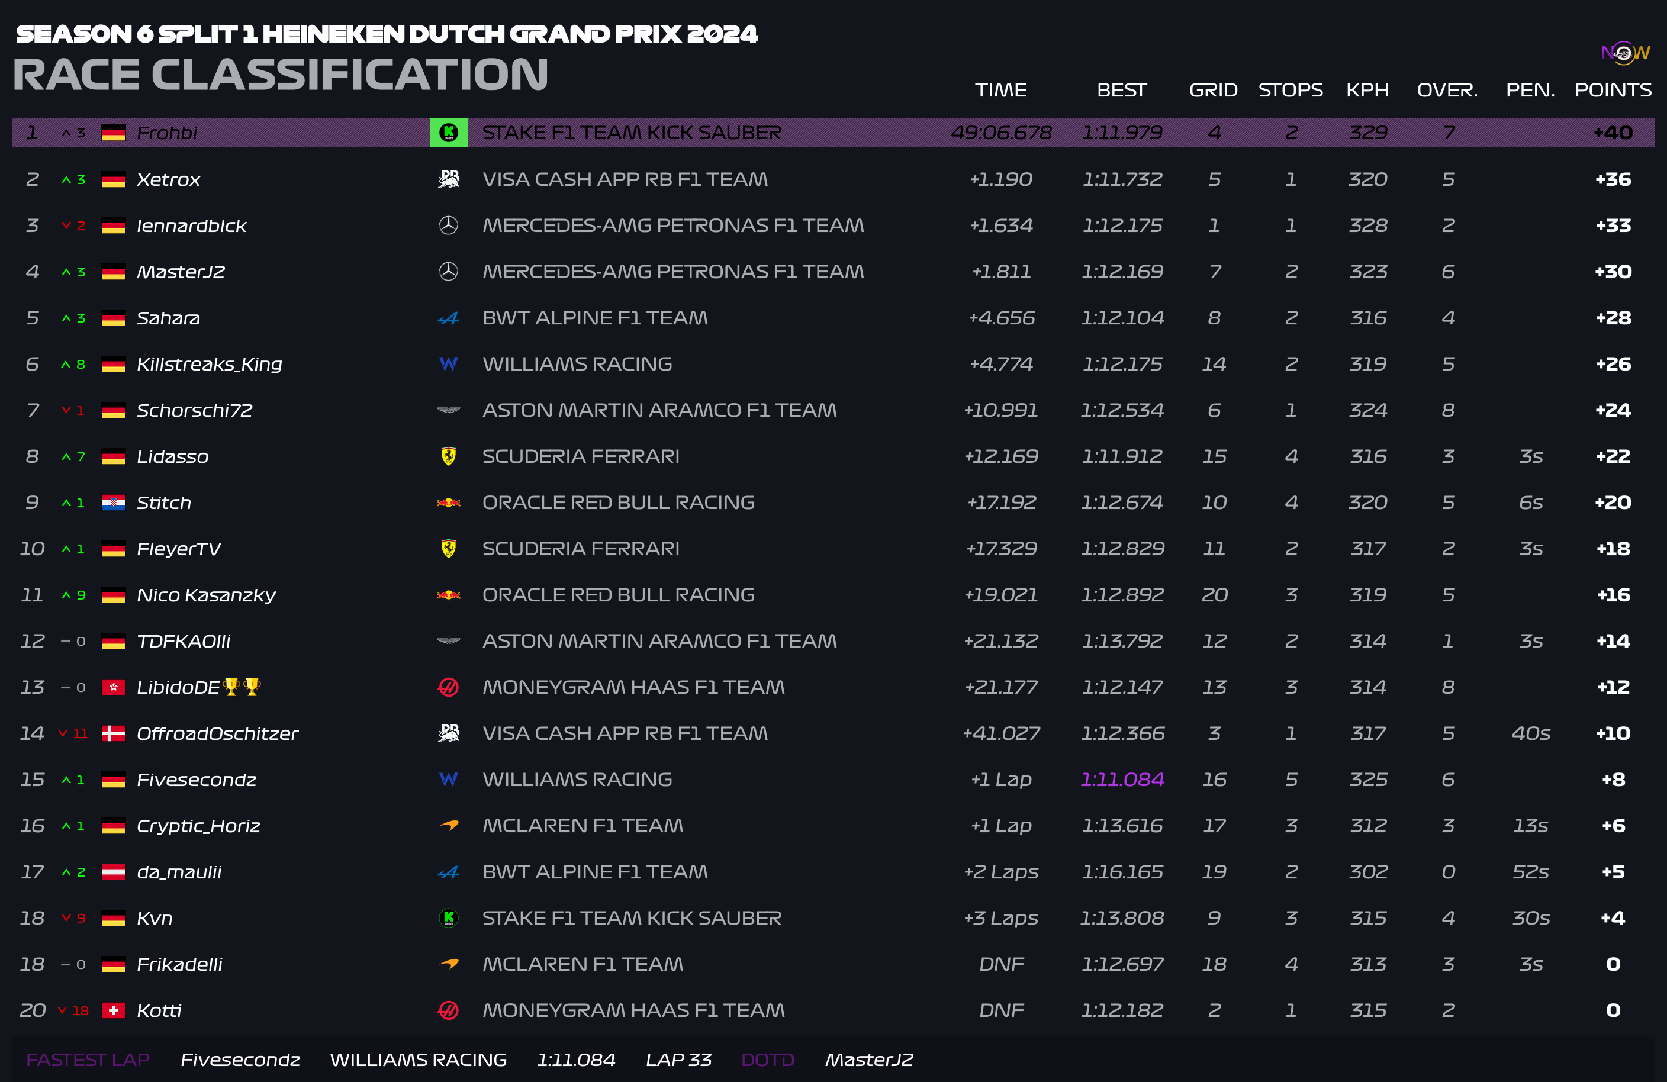Click the purple fastest lap 1:11.084 in Fivesecondz's row
The height and width of the screenshot is (1082, 1667).
(x=1122, y=780)
